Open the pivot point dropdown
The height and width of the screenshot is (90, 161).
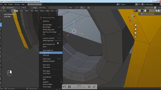point(78,8)
